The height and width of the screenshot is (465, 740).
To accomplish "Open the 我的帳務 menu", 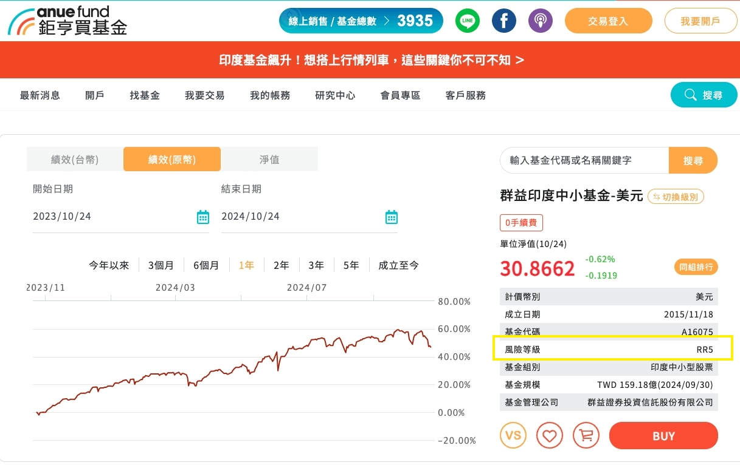I will pyautogui.click(x=270, y=95).
